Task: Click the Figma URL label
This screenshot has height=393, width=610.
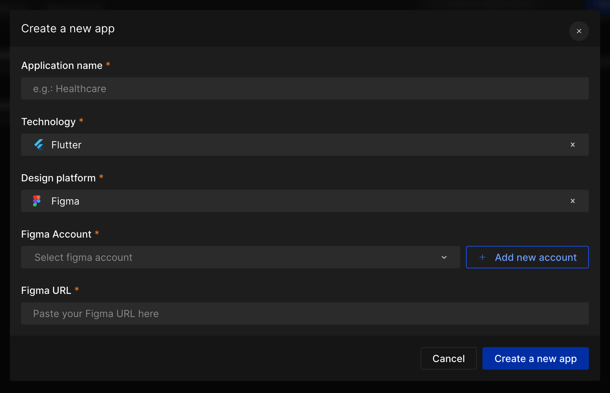Action: tap(46, 290)
